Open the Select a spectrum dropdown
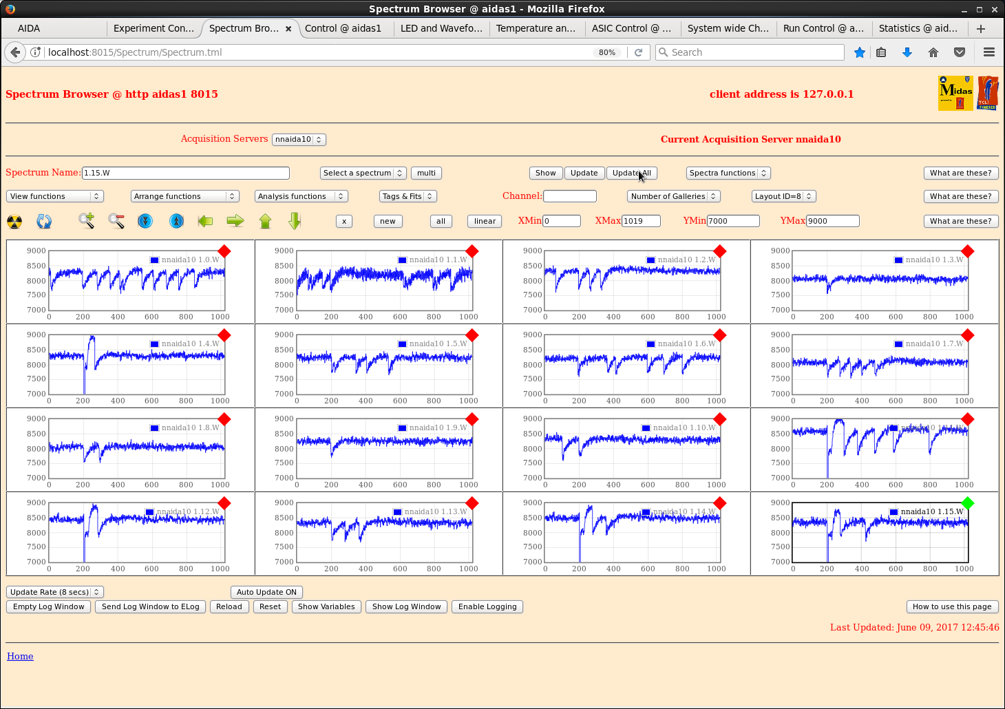This screenshot has height=709, width=1005. 363,173
